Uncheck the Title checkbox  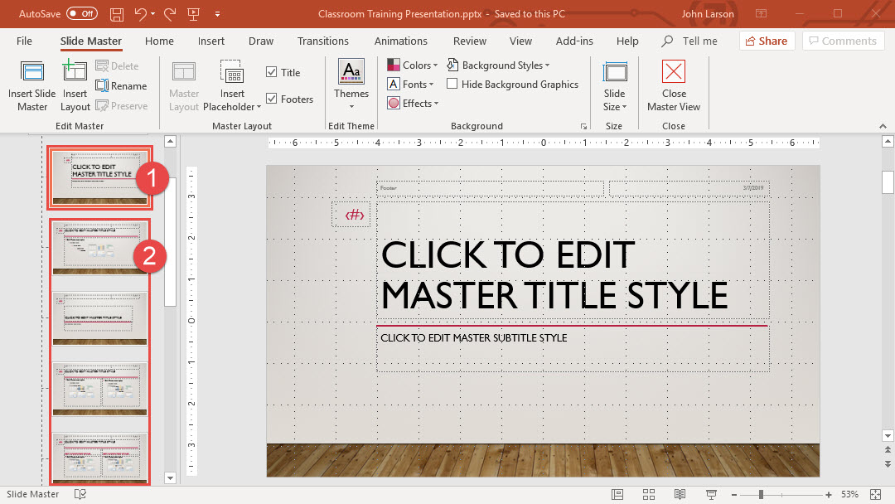[x=272, y=73]
